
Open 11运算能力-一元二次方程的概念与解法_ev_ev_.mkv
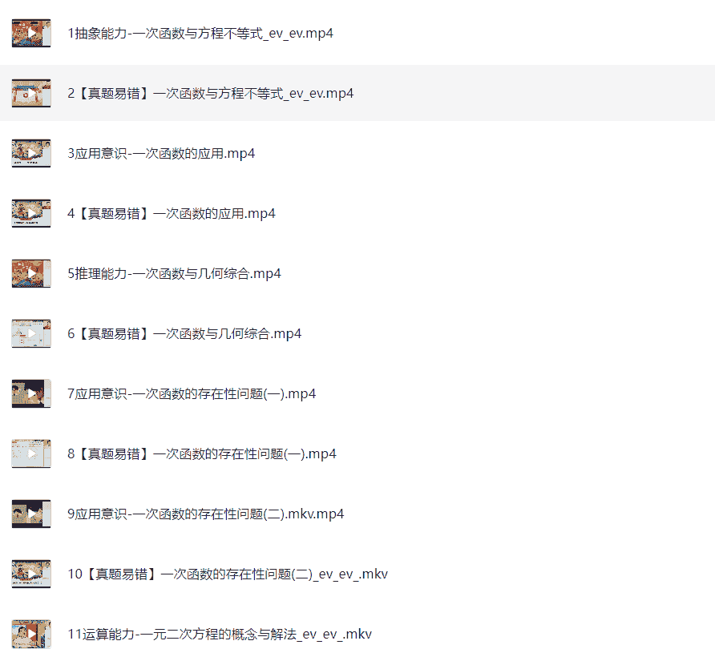coord(220,635)
